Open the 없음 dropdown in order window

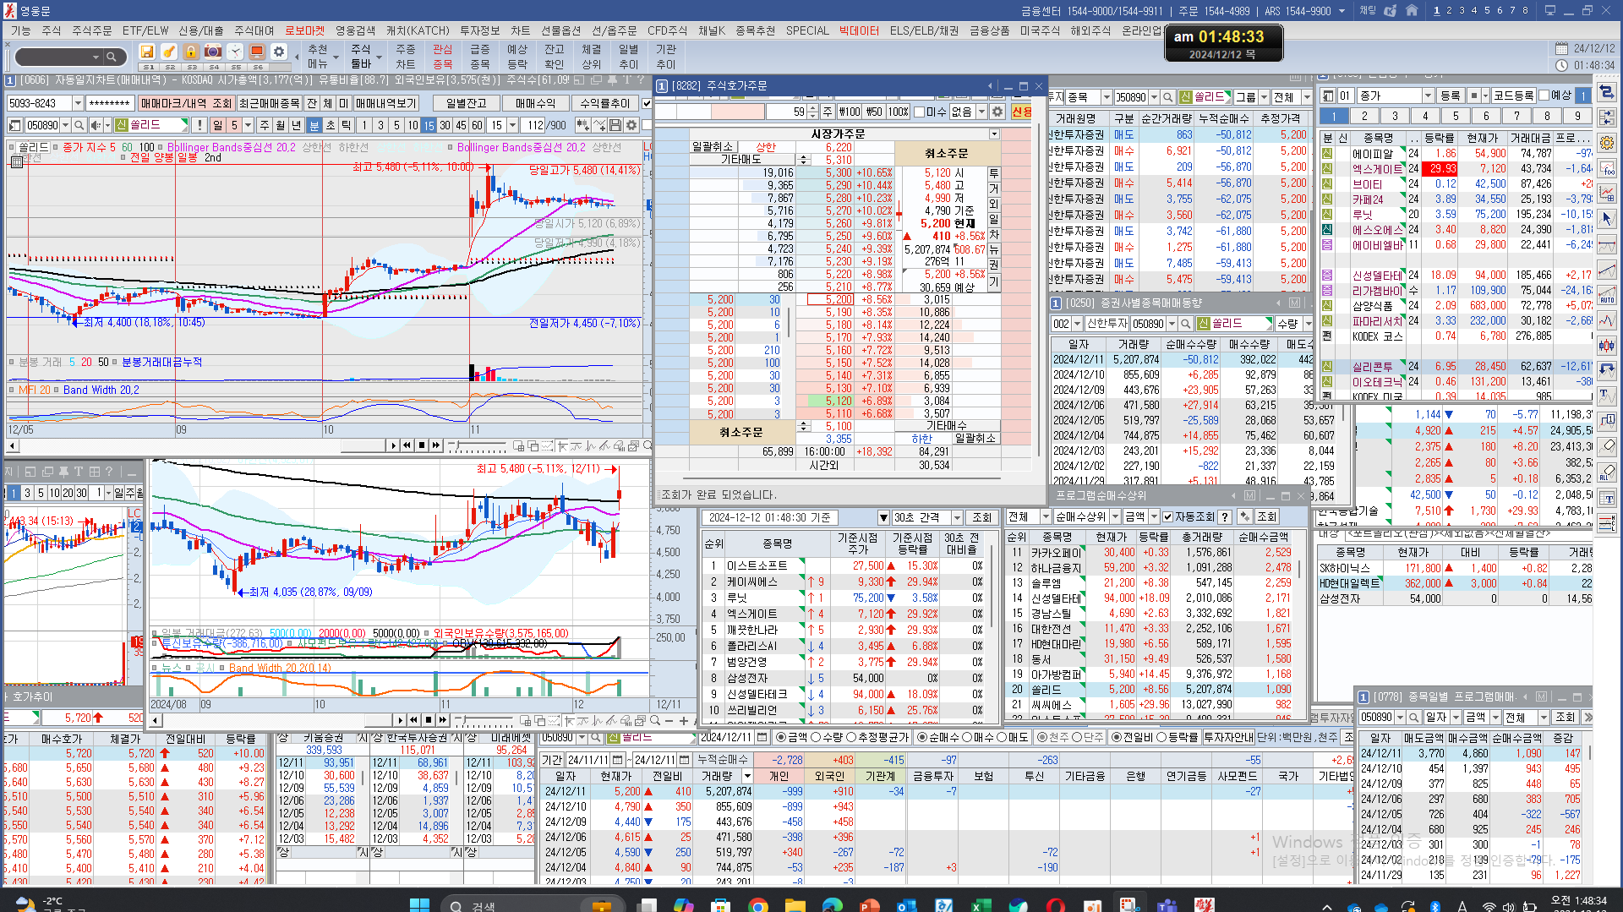coord(981,112)
